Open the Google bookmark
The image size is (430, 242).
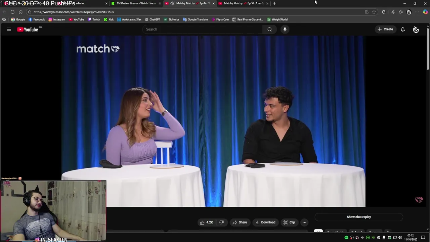point(18,19)
